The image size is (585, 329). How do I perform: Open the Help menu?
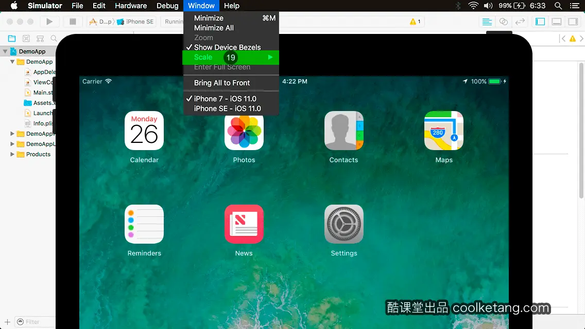[x=232, y=6]
